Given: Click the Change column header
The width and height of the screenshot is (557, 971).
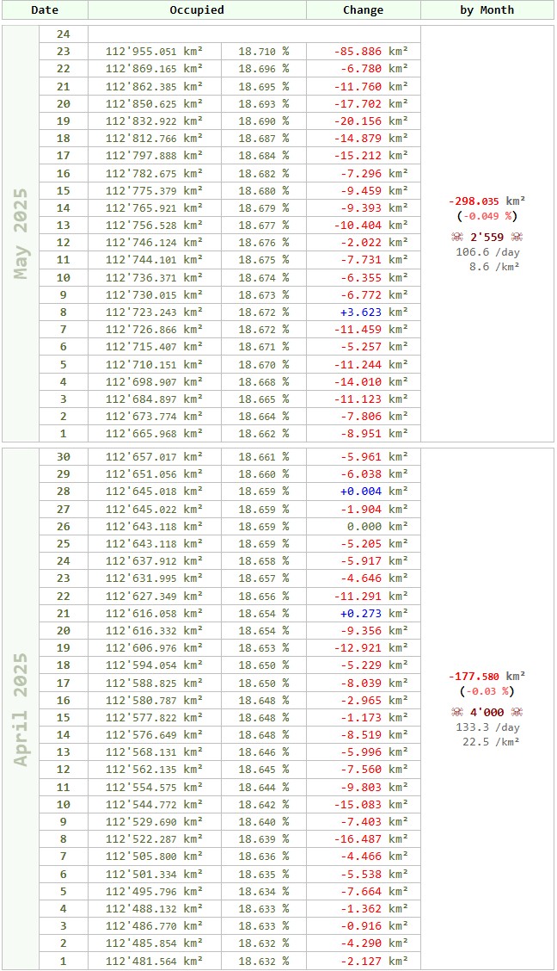Looking at the screenshot, I should 363,10.
